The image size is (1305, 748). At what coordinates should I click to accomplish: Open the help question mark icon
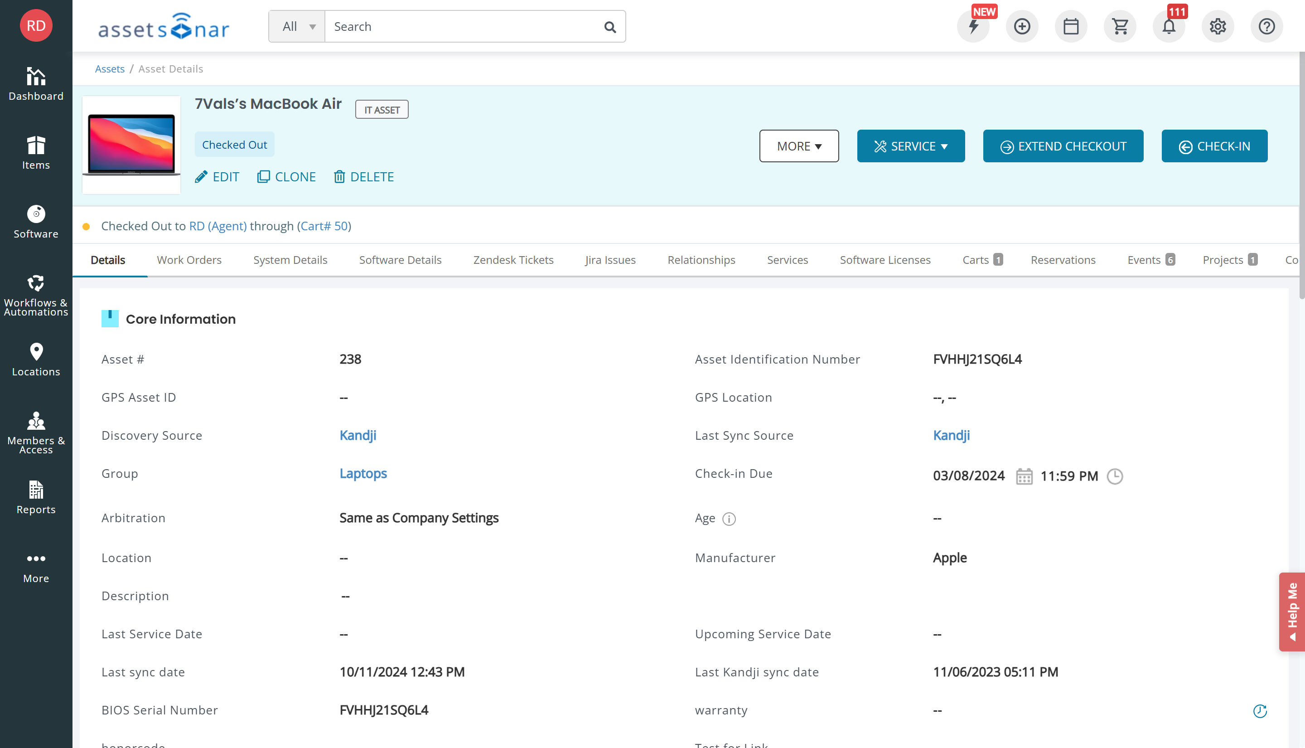[x=1266, y=26]
